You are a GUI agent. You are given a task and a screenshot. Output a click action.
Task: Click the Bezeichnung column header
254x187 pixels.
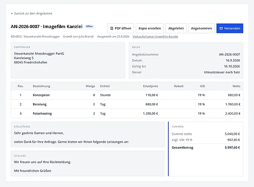pos(41,86)
